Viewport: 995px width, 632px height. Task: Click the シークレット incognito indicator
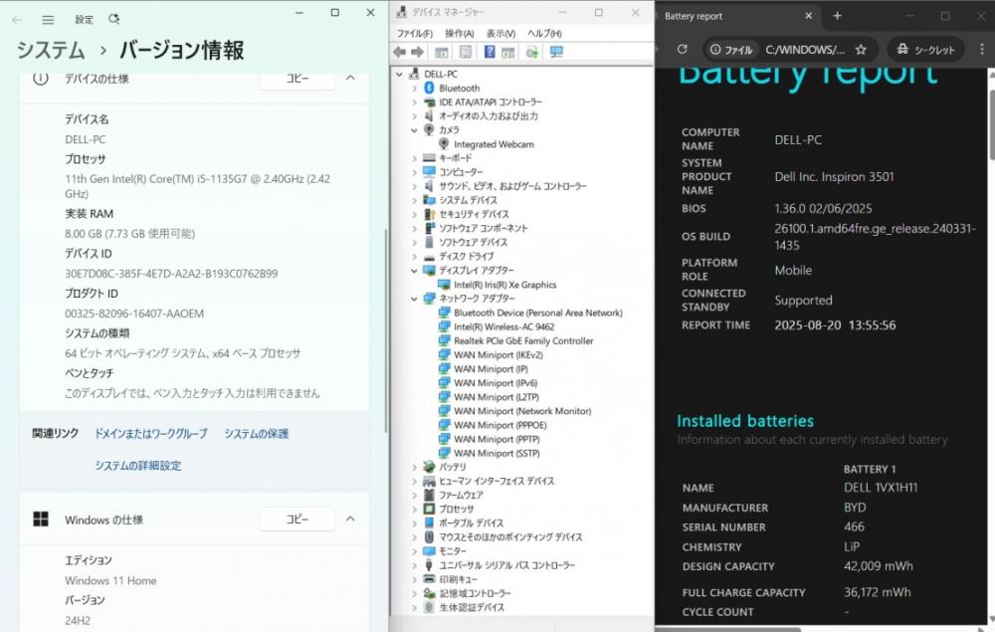coord(925,49)
